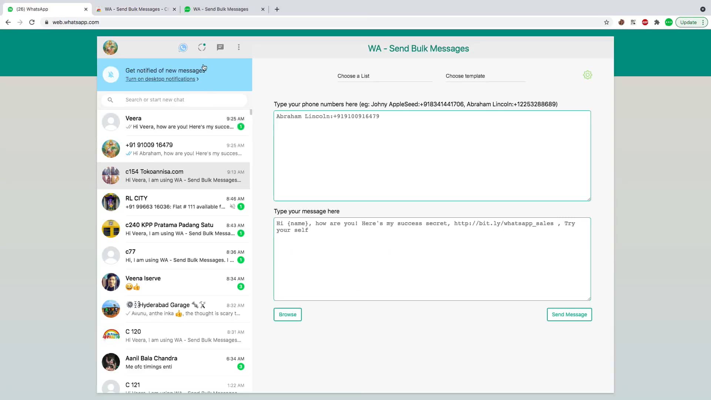Click the Send Message button
This screenshot has width=711, height=400.
[x=569, y=314]
